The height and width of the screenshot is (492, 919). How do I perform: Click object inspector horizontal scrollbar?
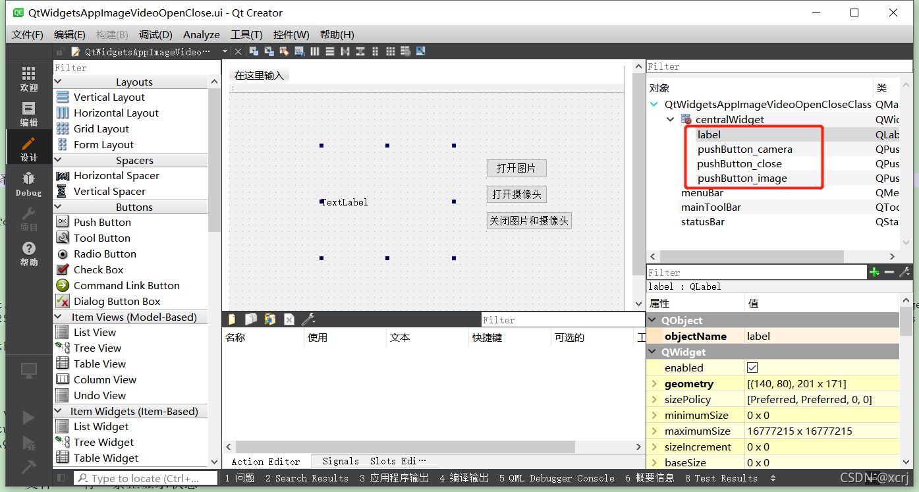(752, 256)
